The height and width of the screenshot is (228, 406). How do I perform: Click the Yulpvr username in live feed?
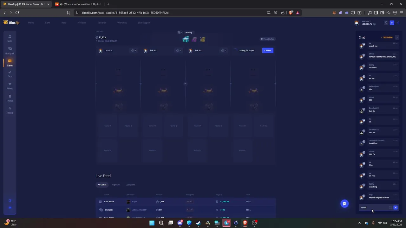134,202
